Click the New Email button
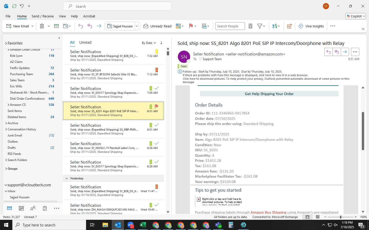The image size is (369, 230). 18,26
